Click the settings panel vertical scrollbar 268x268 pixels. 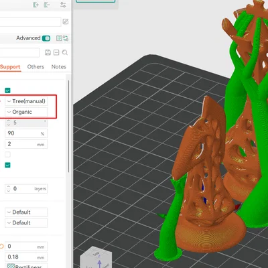tap(68, 126)
